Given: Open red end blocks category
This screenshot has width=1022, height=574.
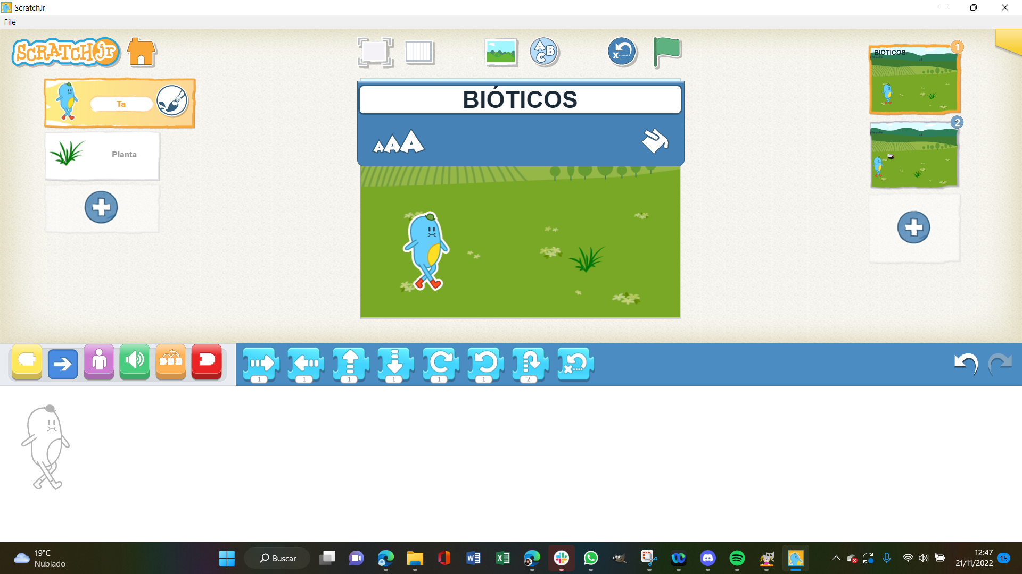Looking at the screenshot, I should 207,362.
